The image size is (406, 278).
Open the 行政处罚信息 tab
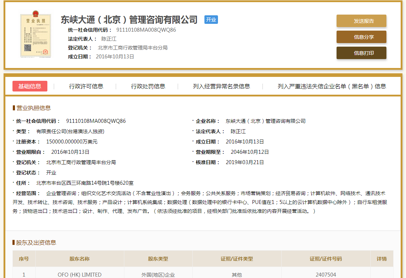(x=148, y=86)
